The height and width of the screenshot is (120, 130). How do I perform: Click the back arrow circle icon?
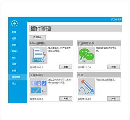tap(14, 23)
